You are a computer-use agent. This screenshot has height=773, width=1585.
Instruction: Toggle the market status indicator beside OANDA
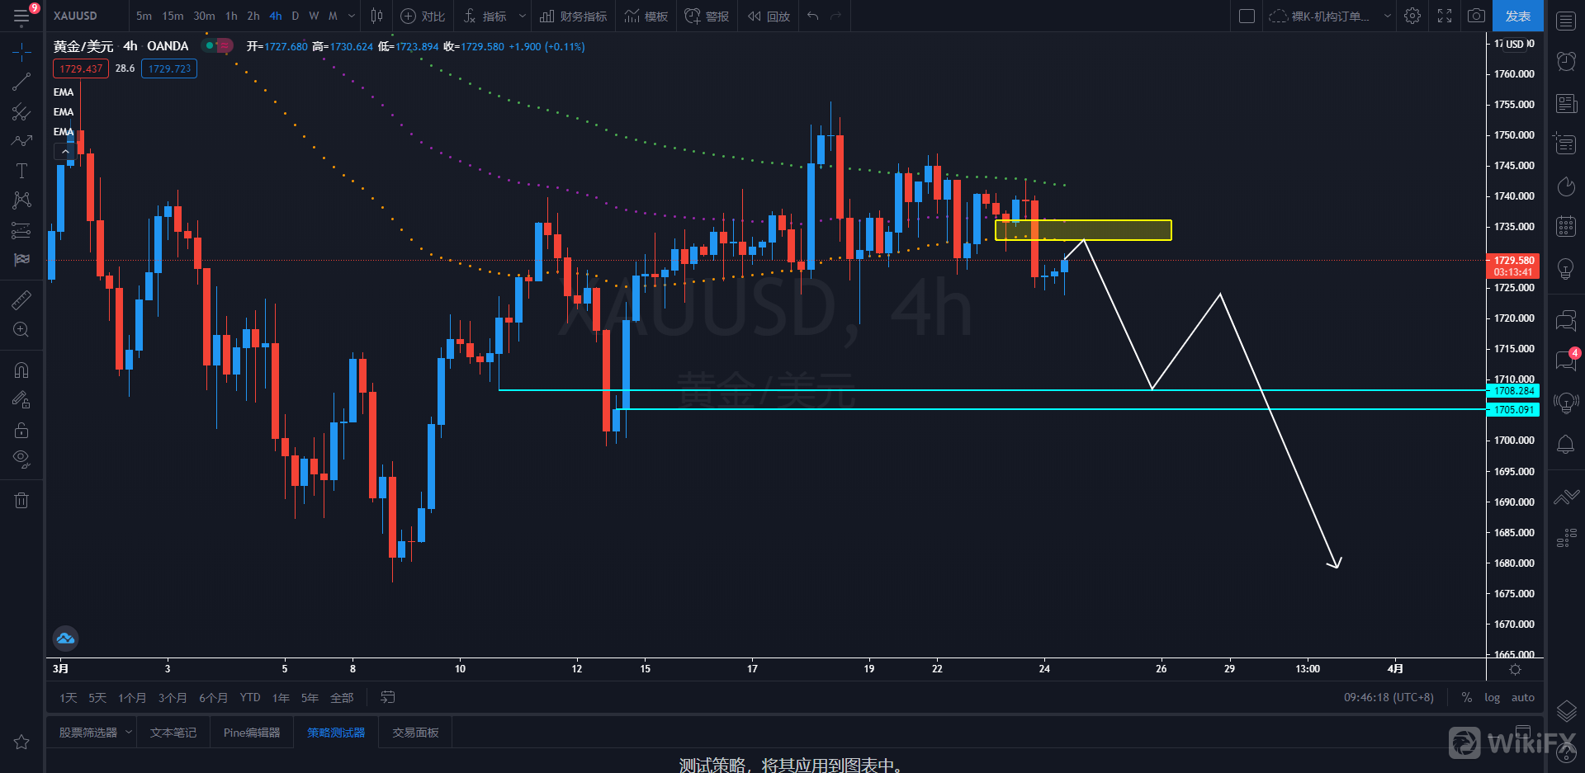pos(218,46)
